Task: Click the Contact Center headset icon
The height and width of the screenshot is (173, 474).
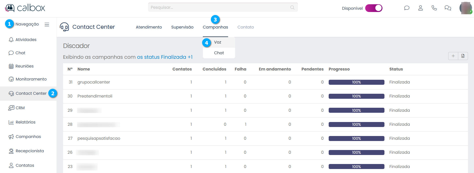Action: coord(65,27)
